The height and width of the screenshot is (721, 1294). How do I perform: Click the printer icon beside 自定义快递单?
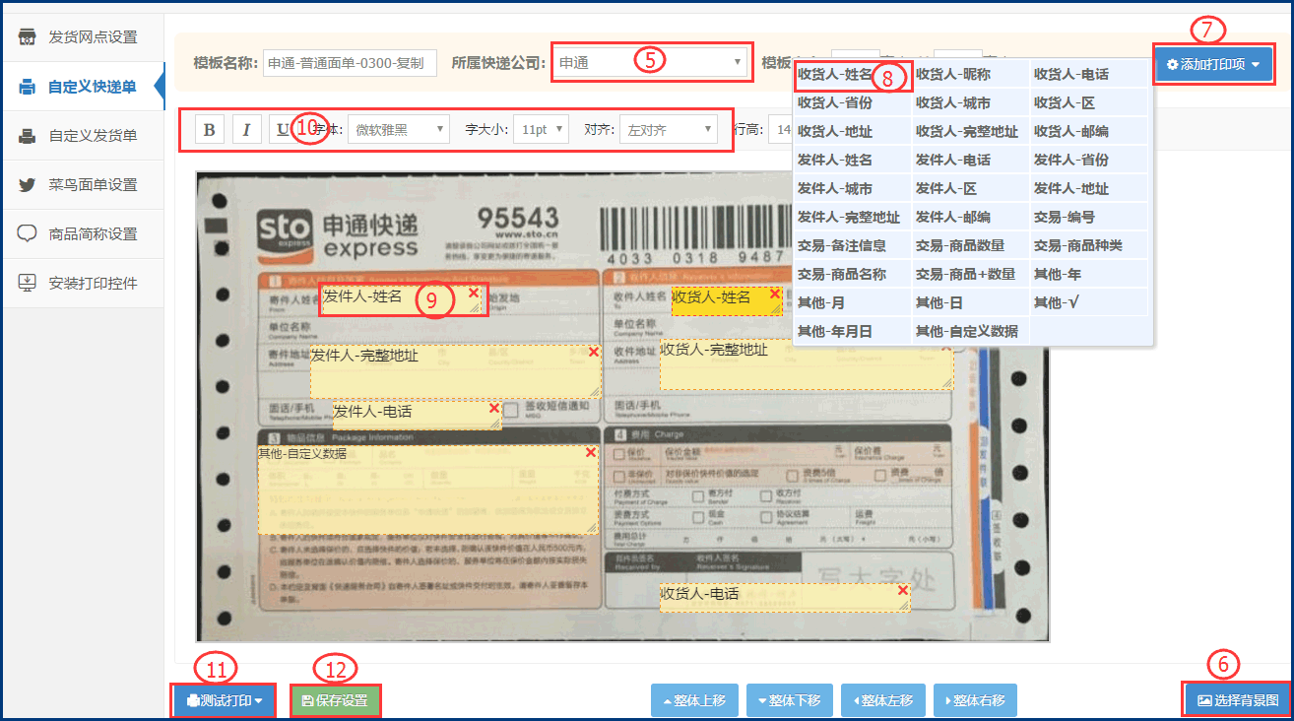28,87
